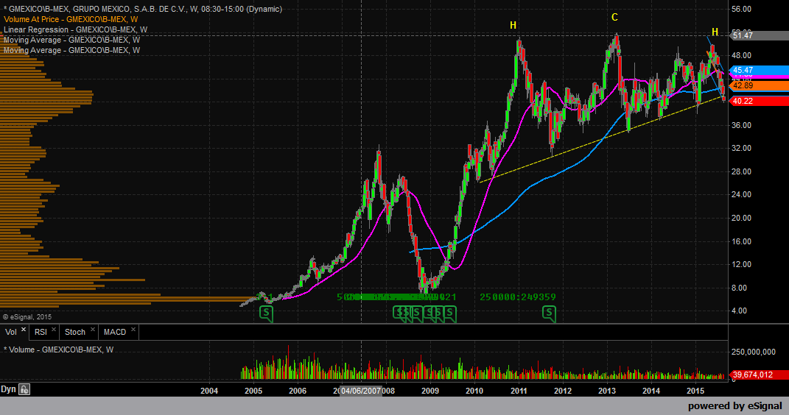This screenshot has height=415, width=789.
Task: Click the Dyn scaling label
Action: [8, 389]
